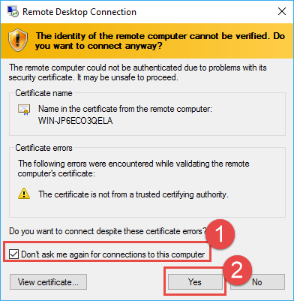Click the Certificate name group label
Screen dimensions: 294x301
pyautogui.click(x=43, y=93)
